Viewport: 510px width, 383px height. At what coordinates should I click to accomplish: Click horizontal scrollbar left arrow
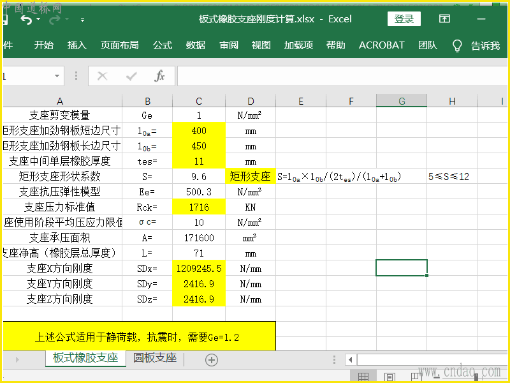click(x=351, y=359)
